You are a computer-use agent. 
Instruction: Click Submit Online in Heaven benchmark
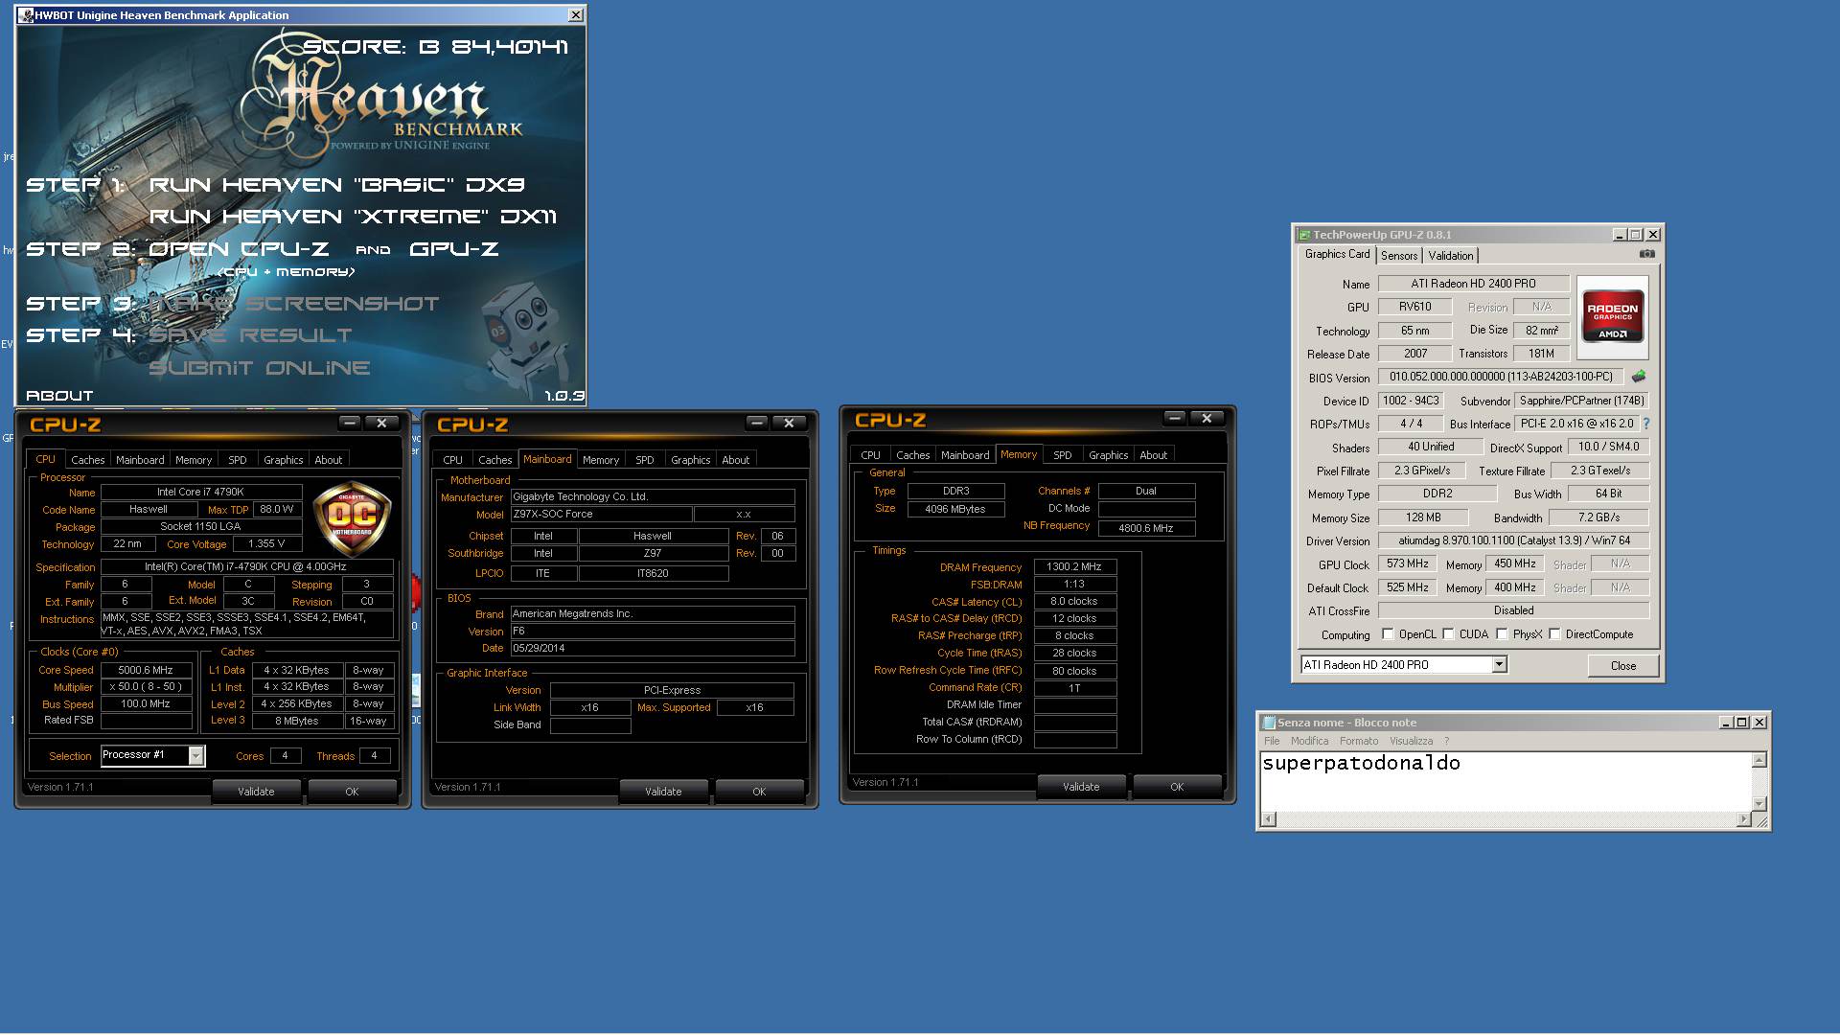(x=259, y=368)
